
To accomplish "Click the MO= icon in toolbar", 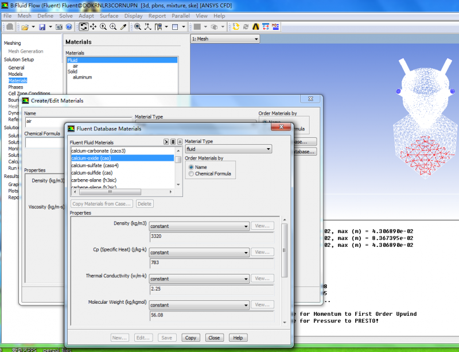I will pyautogui.click(x=275, y=26).
